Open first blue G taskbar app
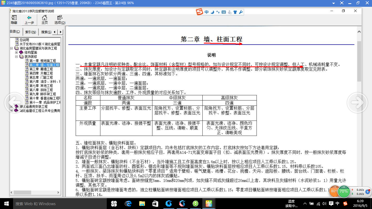This screenshot has height=209, width=372. (169, 204)
